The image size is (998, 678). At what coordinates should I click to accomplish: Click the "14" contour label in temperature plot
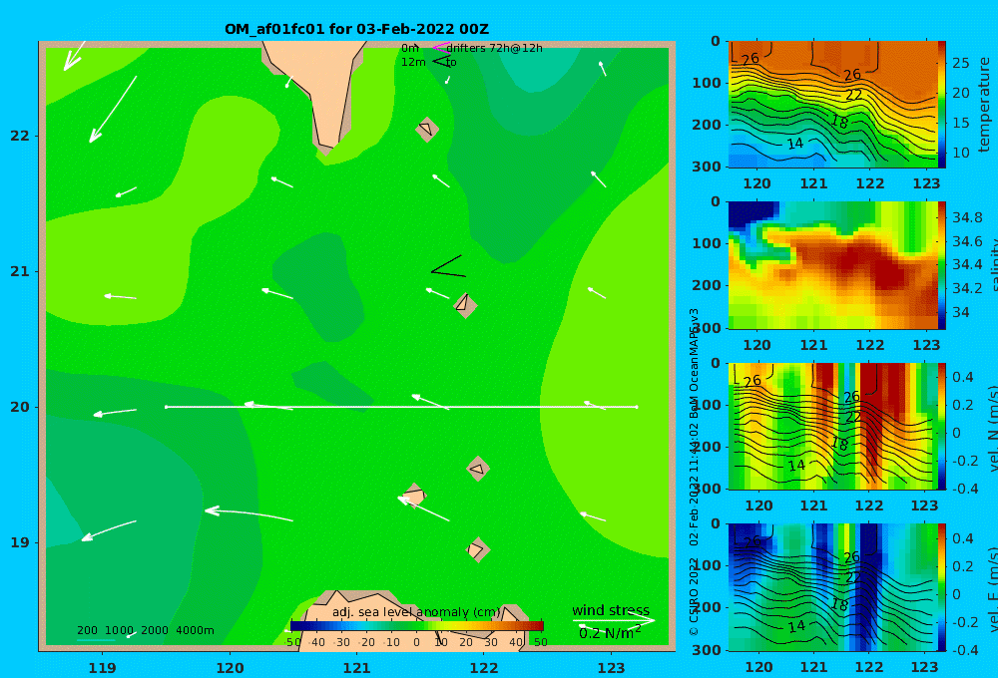pyautogui.click(x=795, y=144)
